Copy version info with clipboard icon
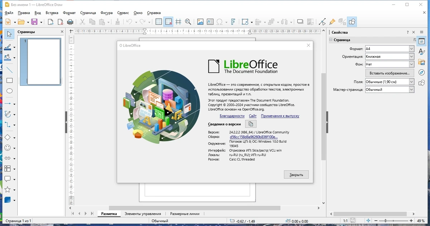The width and height of the screenshot is (430, 226). 251,124
